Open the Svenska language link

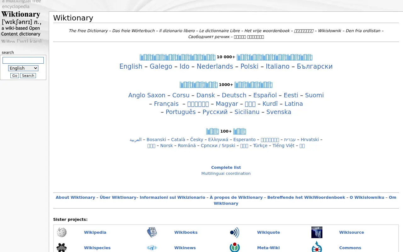point(279,112)
